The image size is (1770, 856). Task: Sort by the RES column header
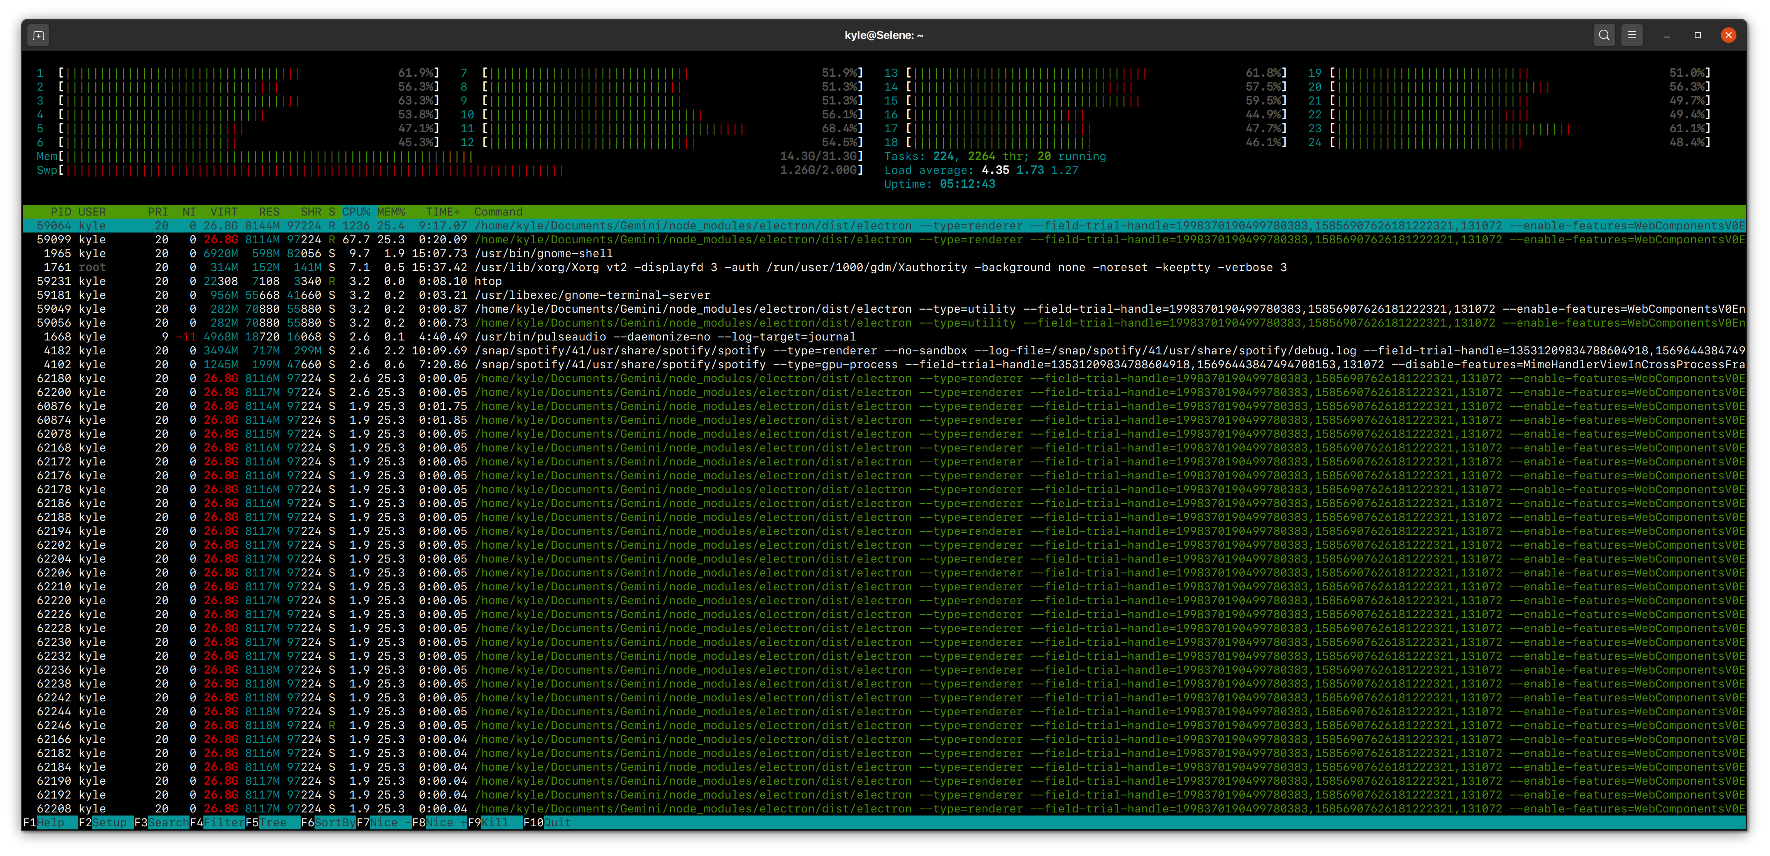[269, 212]
